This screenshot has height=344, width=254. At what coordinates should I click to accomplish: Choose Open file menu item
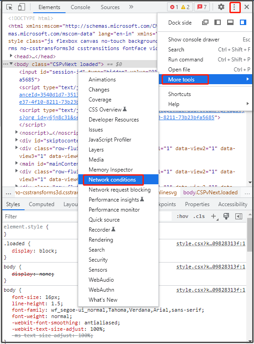coord(205,70)
